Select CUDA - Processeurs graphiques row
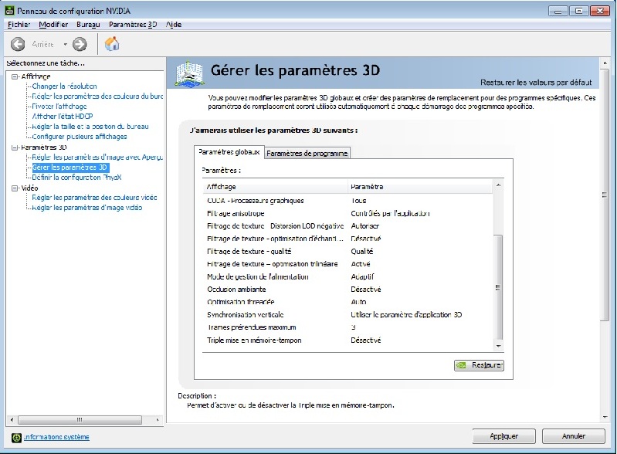This screenshot has width=617, height=454. pyautogui.click(x=347, y=201)
